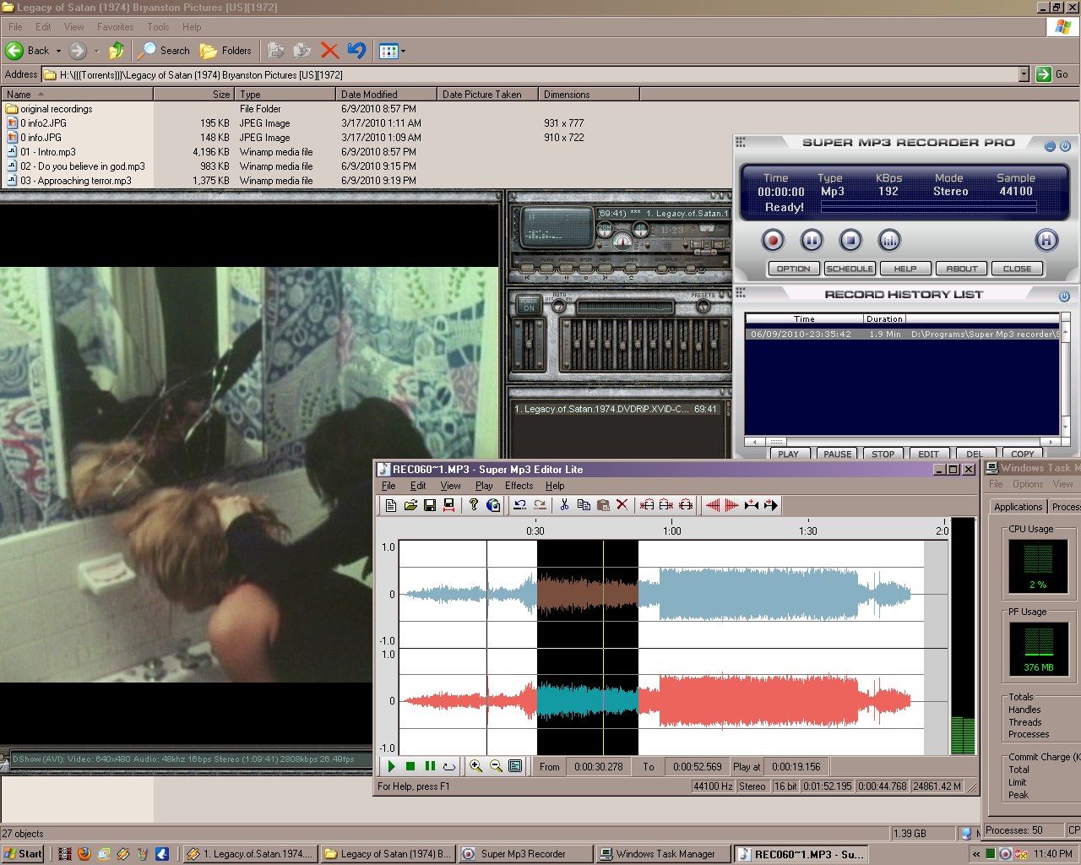The width and height of the screenshot is (1081, 865).
Task: Start recording in Super MP3 Recorder
Action: tap(773, 241)
